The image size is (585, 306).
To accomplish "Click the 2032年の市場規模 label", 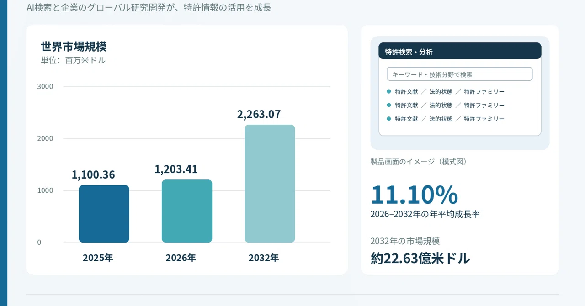I will 405,242.
